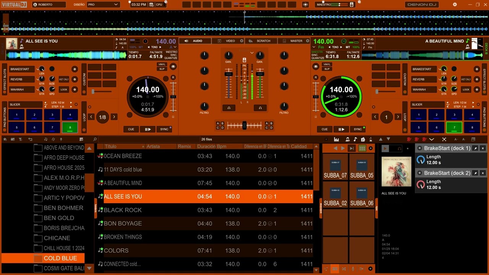Open the right deck SLICER pad mode dropdown
The image size is (489, 275).
pos(427,104)
